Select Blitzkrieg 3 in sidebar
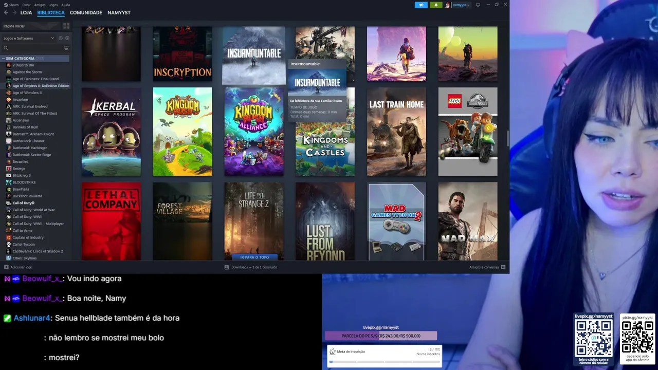 click(x=22, y=175)
